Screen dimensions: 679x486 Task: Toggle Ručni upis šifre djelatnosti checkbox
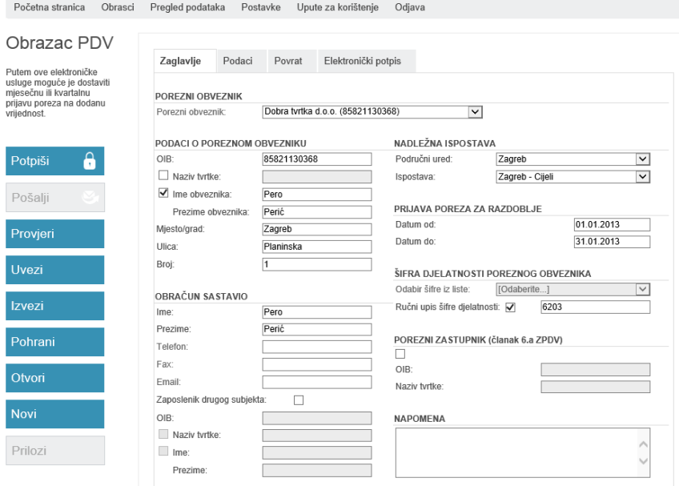coord(511,307)
